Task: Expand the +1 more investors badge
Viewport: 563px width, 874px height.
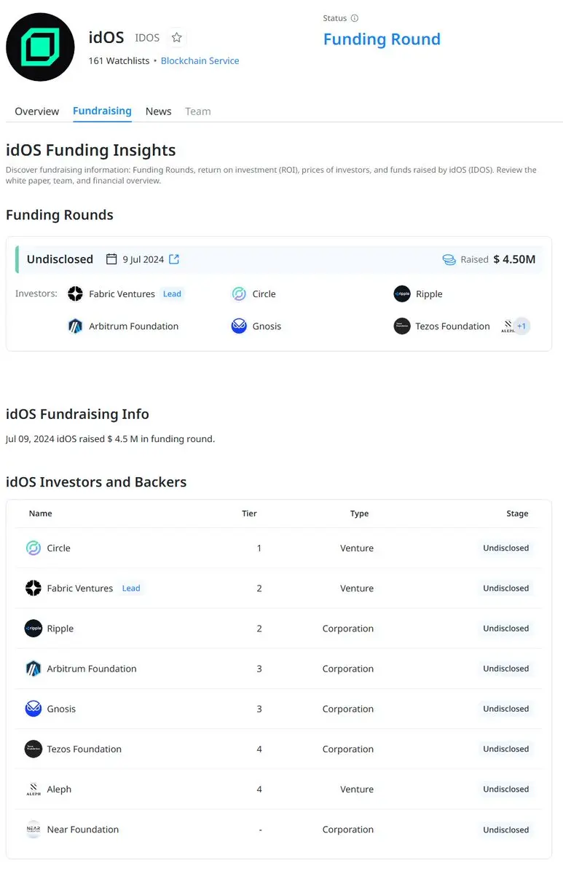Action: (521, 326)
